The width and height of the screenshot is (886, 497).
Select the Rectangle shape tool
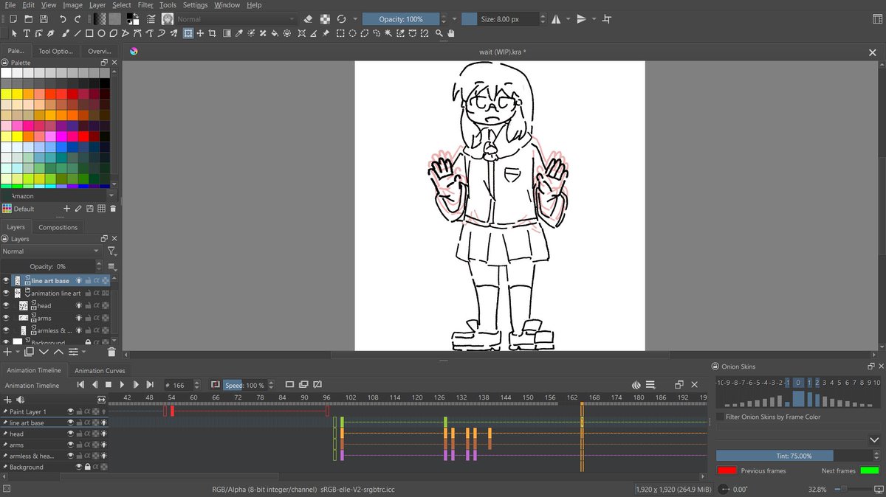(x=89, y=33)
